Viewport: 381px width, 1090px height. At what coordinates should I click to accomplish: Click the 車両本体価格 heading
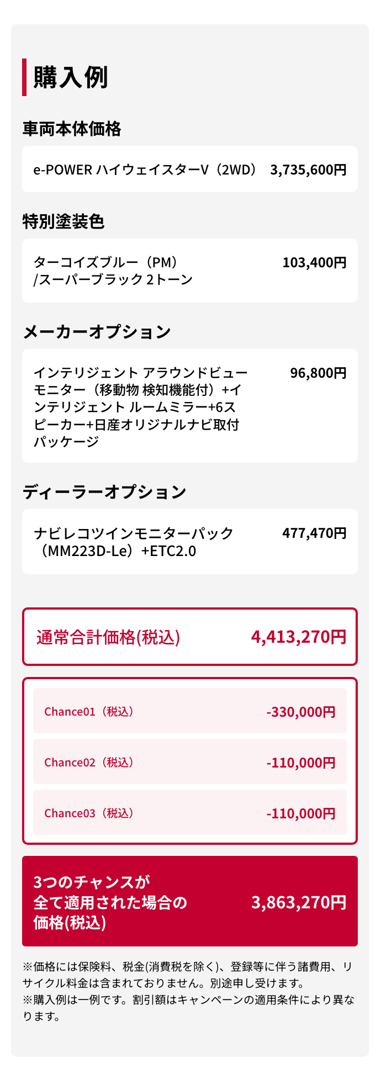pyautogui.click(x=72, y=129)
